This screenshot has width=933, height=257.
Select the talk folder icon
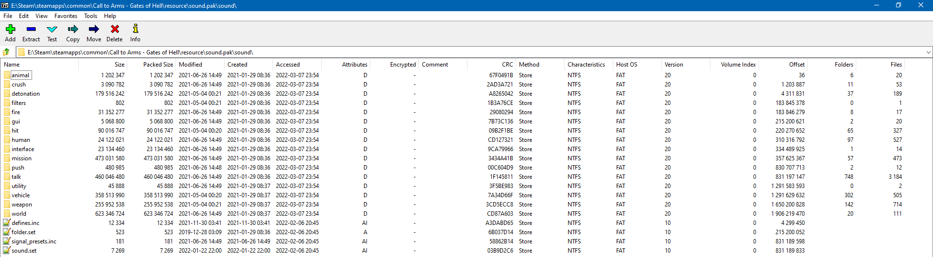pos(7,176)
